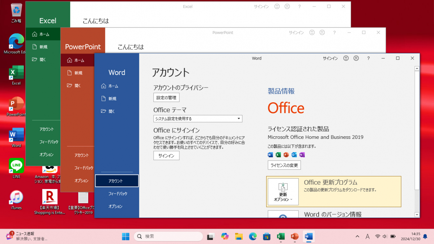Open the iTunes desktop shortcut
Screen dimensions: 434x244
coord(16,200)
